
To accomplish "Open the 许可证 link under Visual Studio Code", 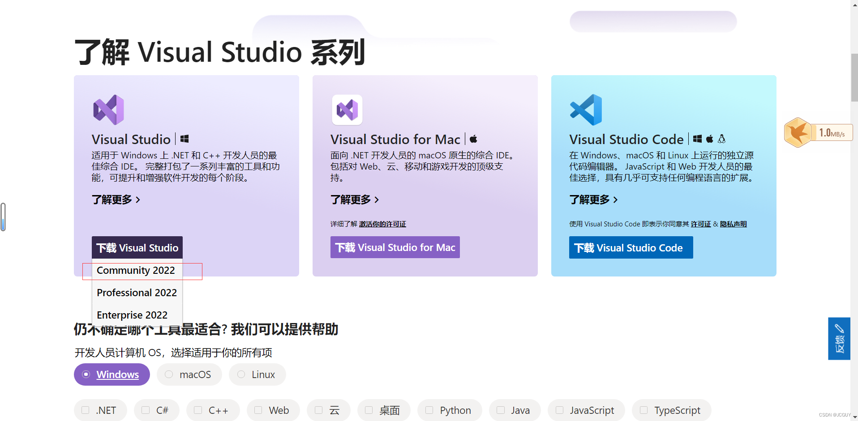I will [x=701, y=224].
